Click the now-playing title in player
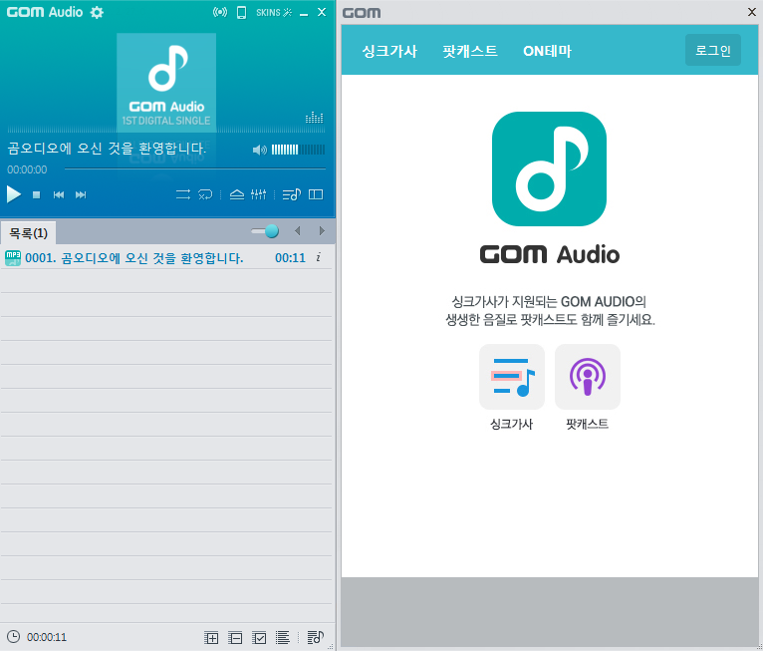763x651 pixels. click(107, 148)
